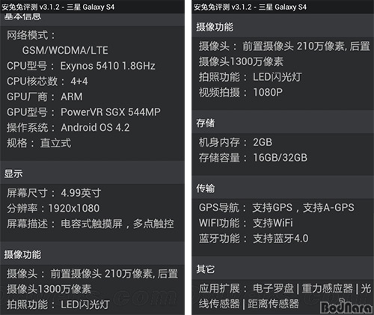Click the BodNara watermark logo
Viewport: 374px width, 315px height.
[x=346, y=306]
